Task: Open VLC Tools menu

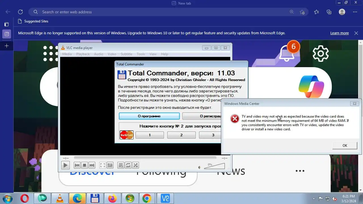Action: [x=141, y=54]
